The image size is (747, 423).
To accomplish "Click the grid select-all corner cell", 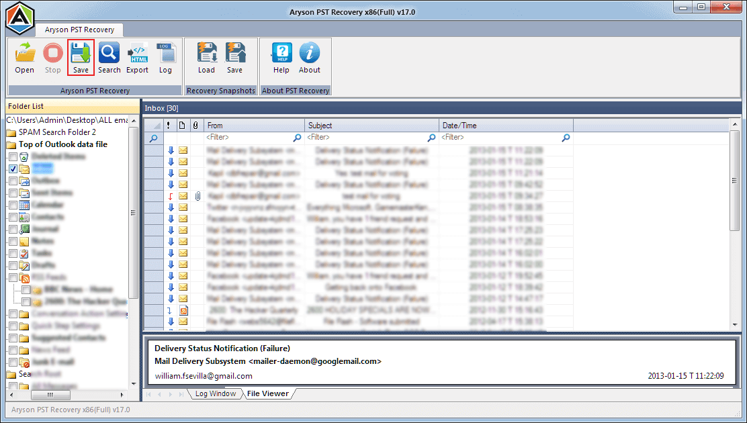I will pyautogui.click(x=154, y=126).
